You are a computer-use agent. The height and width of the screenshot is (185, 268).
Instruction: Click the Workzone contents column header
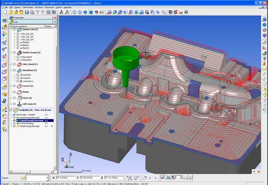click(27, 26)
